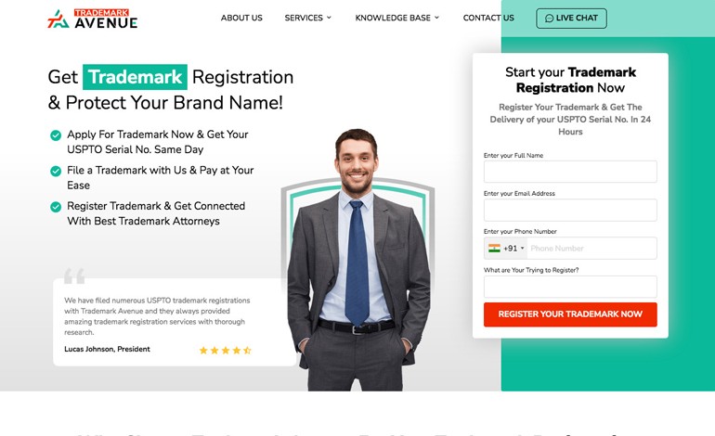The width and height of the screenshot is (715, 436).
Task: Click the Live Chat button
Action: click(571, 19)
